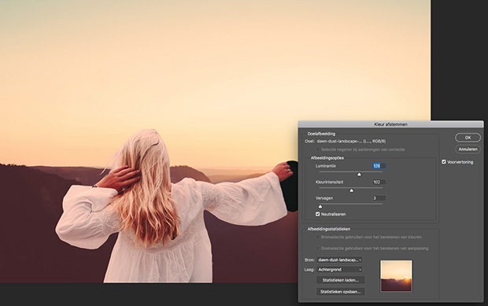Open the Bron source dropdown
The width and height of the screenshot is (488, 306).
pos(339,260)
